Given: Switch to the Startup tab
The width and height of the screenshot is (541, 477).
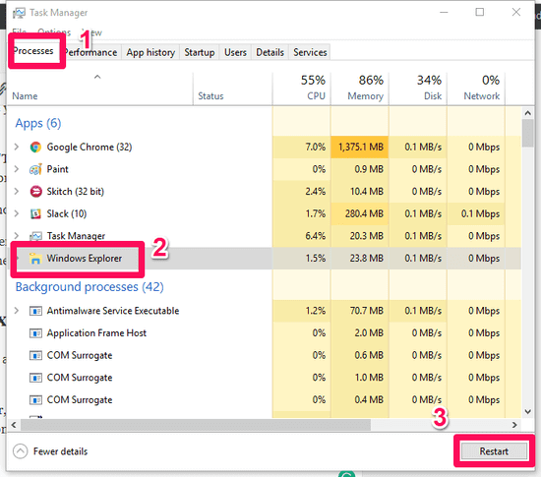Looking at the screenshot, I should click(x=199, y=52).
